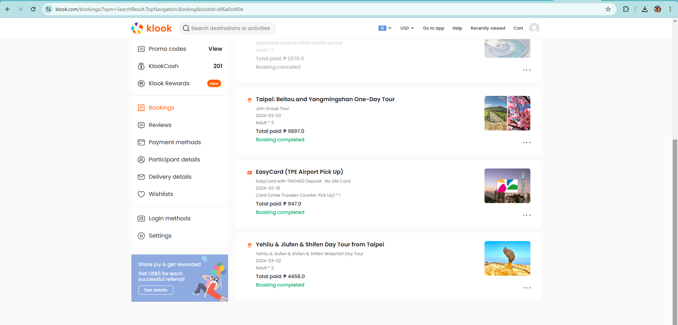This screenshot has width=678, height=325.
Task: Open the language flag dropdown
Action: (385, 28)
